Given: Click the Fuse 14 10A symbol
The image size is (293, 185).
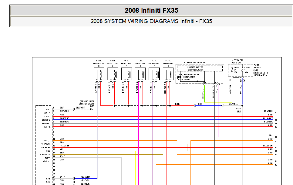Looking at the screenshot, I should (232, 70).
